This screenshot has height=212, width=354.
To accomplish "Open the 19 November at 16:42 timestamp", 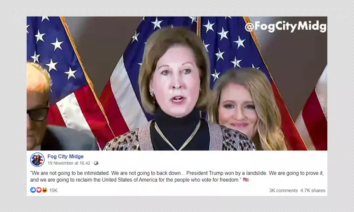I will pos(69,163).
